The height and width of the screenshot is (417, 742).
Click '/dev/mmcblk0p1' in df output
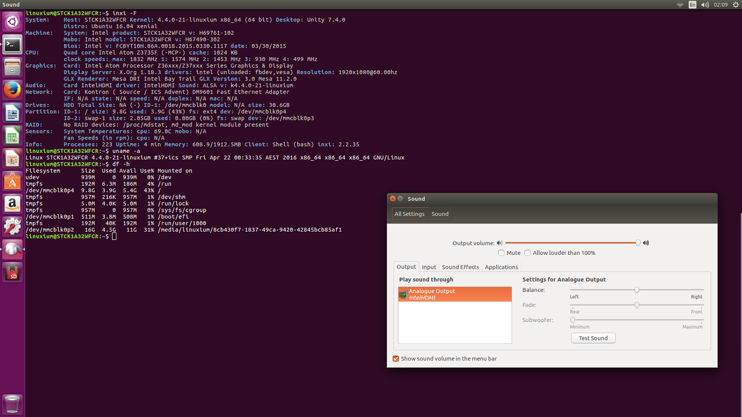(50, 216)
